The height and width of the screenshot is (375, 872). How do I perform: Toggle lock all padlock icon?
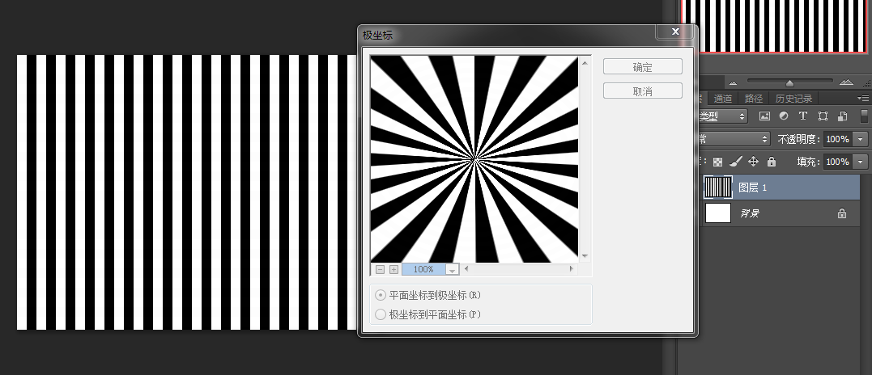[x=772, y=162]
